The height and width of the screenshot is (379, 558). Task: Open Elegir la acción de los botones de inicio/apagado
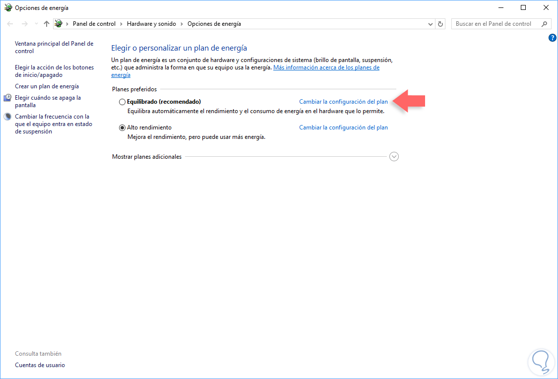pos(55,71)
